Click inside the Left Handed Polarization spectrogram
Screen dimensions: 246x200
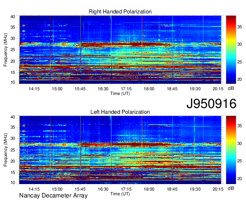(x=120, y=150)
